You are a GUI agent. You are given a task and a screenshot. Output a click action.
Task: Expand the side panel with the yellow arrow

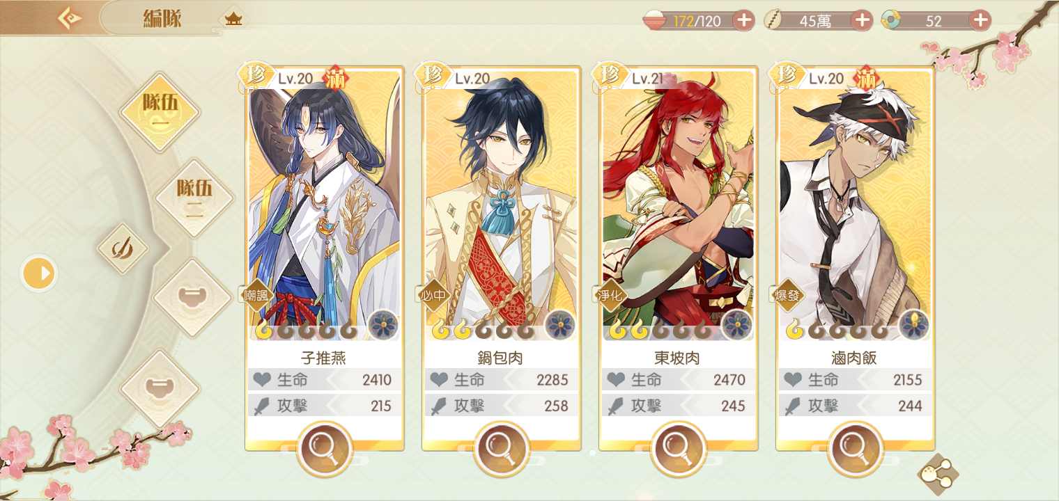click(x=39, y=273)
